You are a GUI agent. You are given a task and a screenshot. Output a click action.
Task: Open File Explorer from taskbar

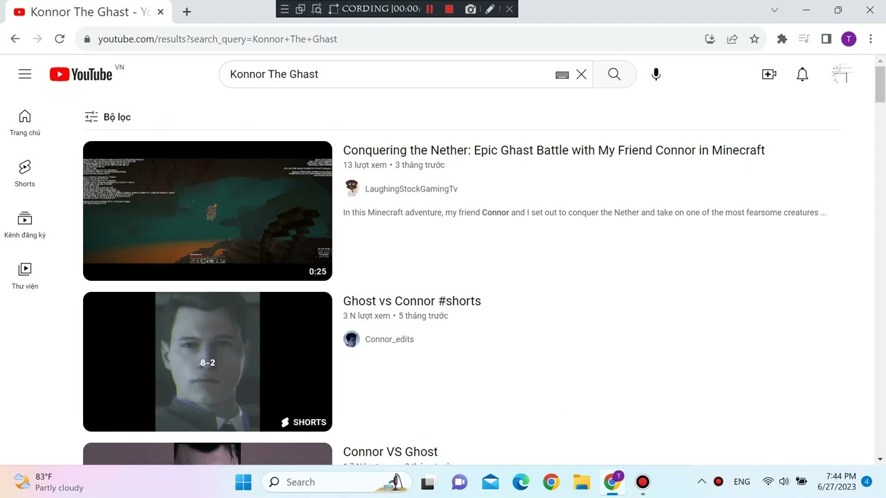[x=581, y=482]
